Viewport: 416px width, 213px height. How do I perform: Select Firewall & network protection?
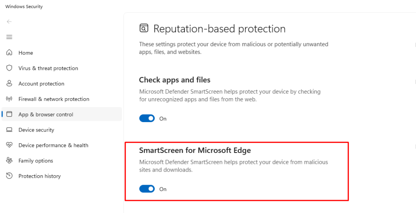tap(54, 99)
